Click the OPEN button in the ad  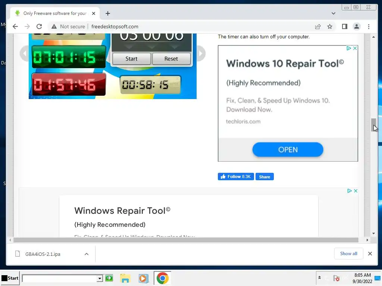[288, 150]
